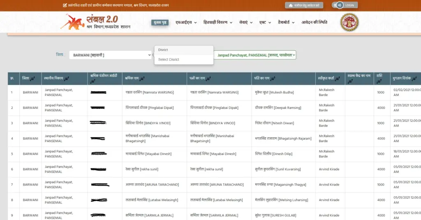Sort by भुगतान दिनांक column icon

click(x=414, y=79)
